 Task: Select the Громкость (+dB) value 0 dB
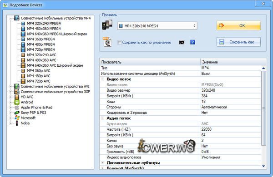coord(231,152)
